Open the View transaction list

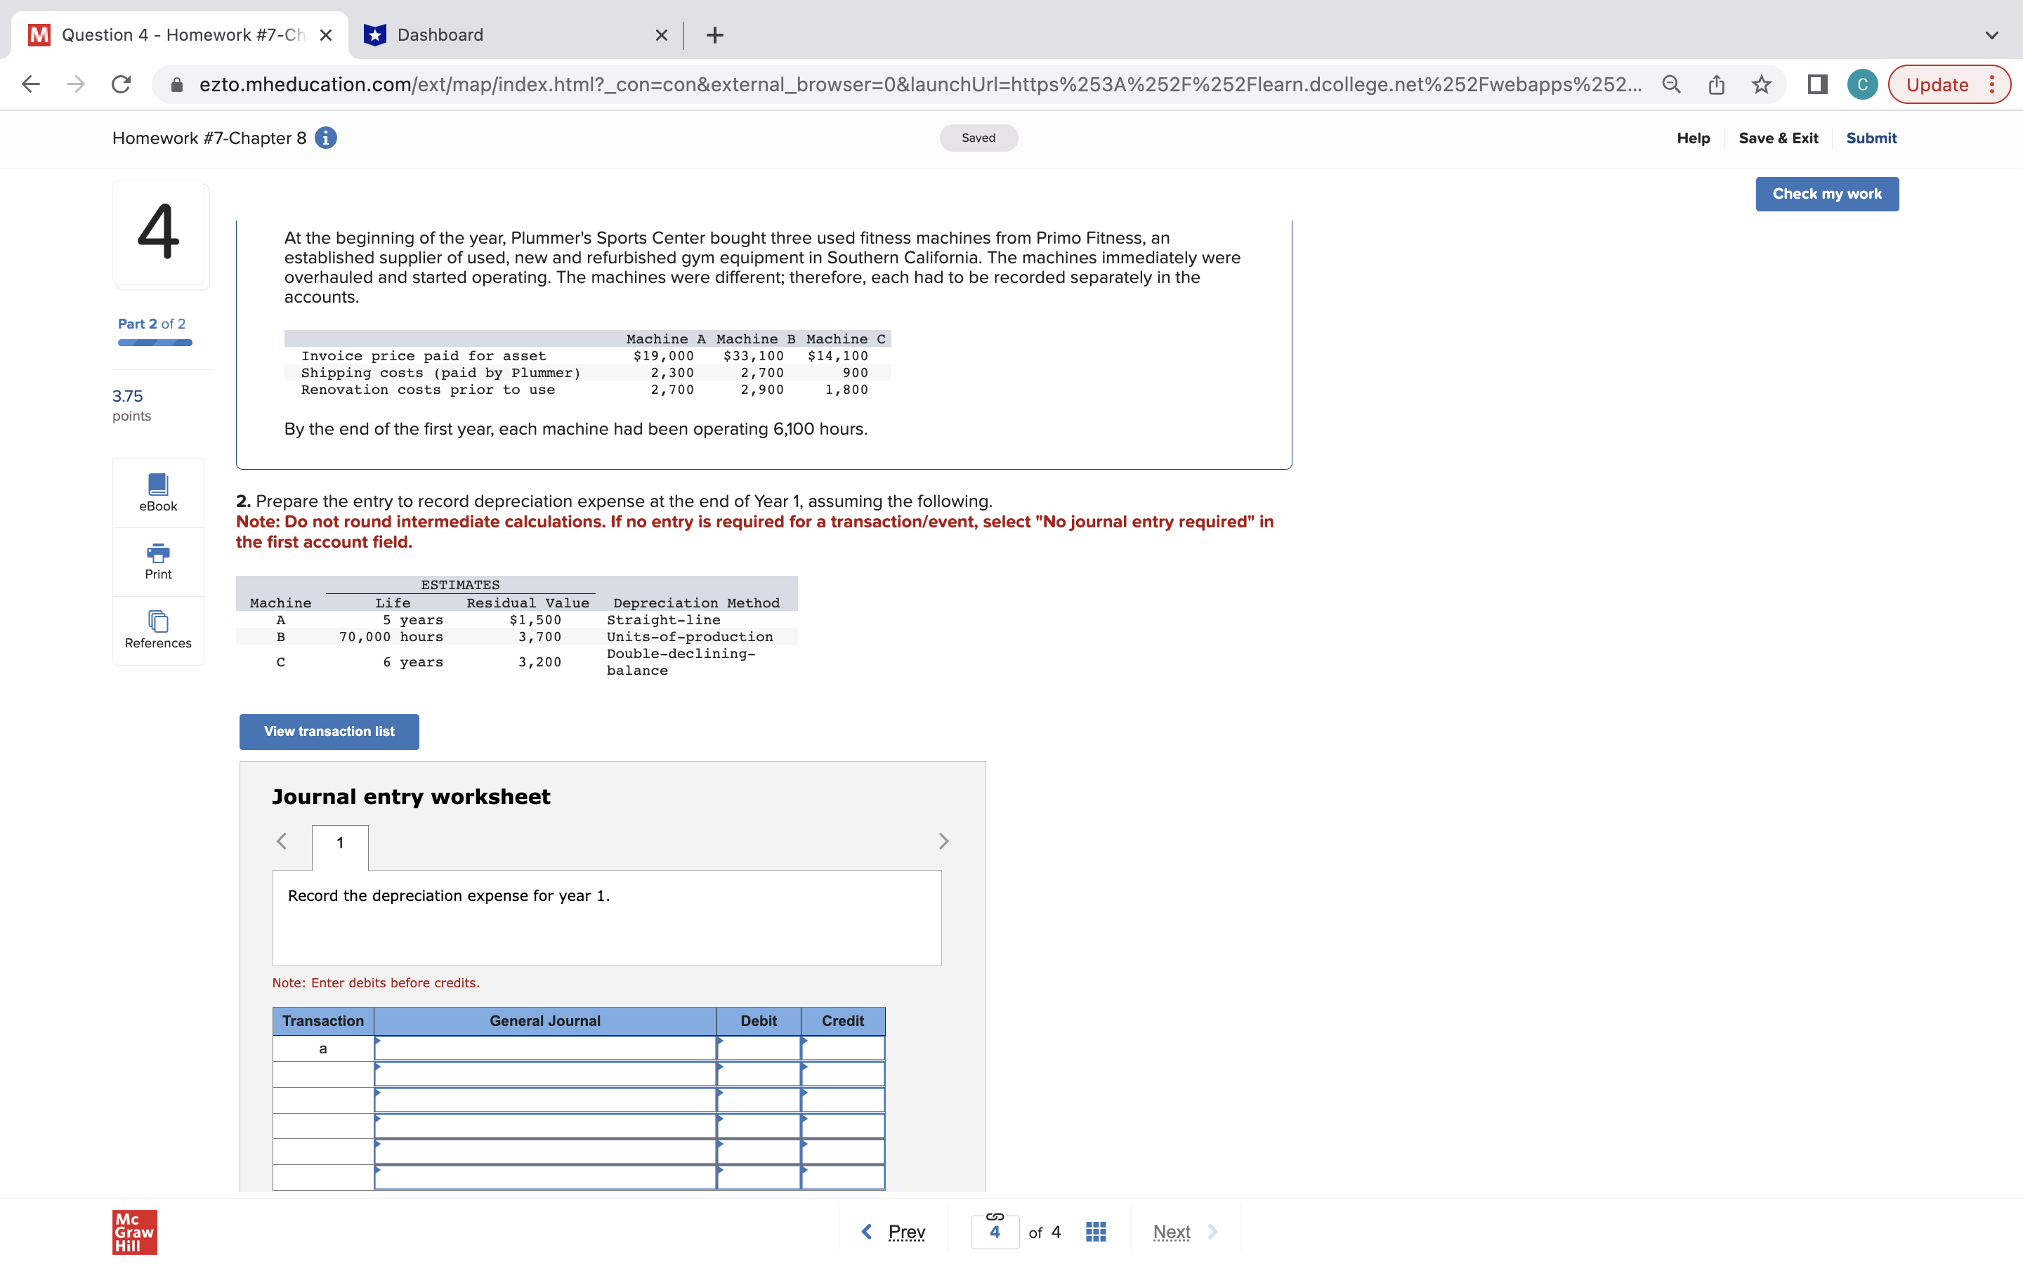click(x=328, y=730)
